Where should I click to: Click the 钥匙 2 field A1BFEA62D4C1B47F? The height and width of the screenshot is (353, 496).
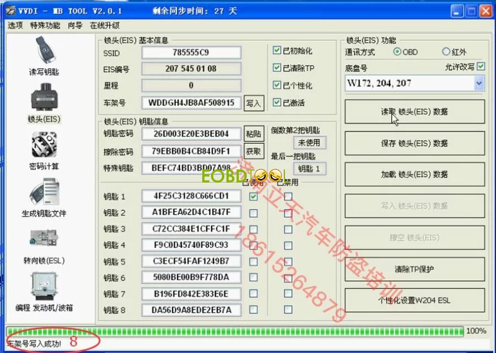pos(191,212)
